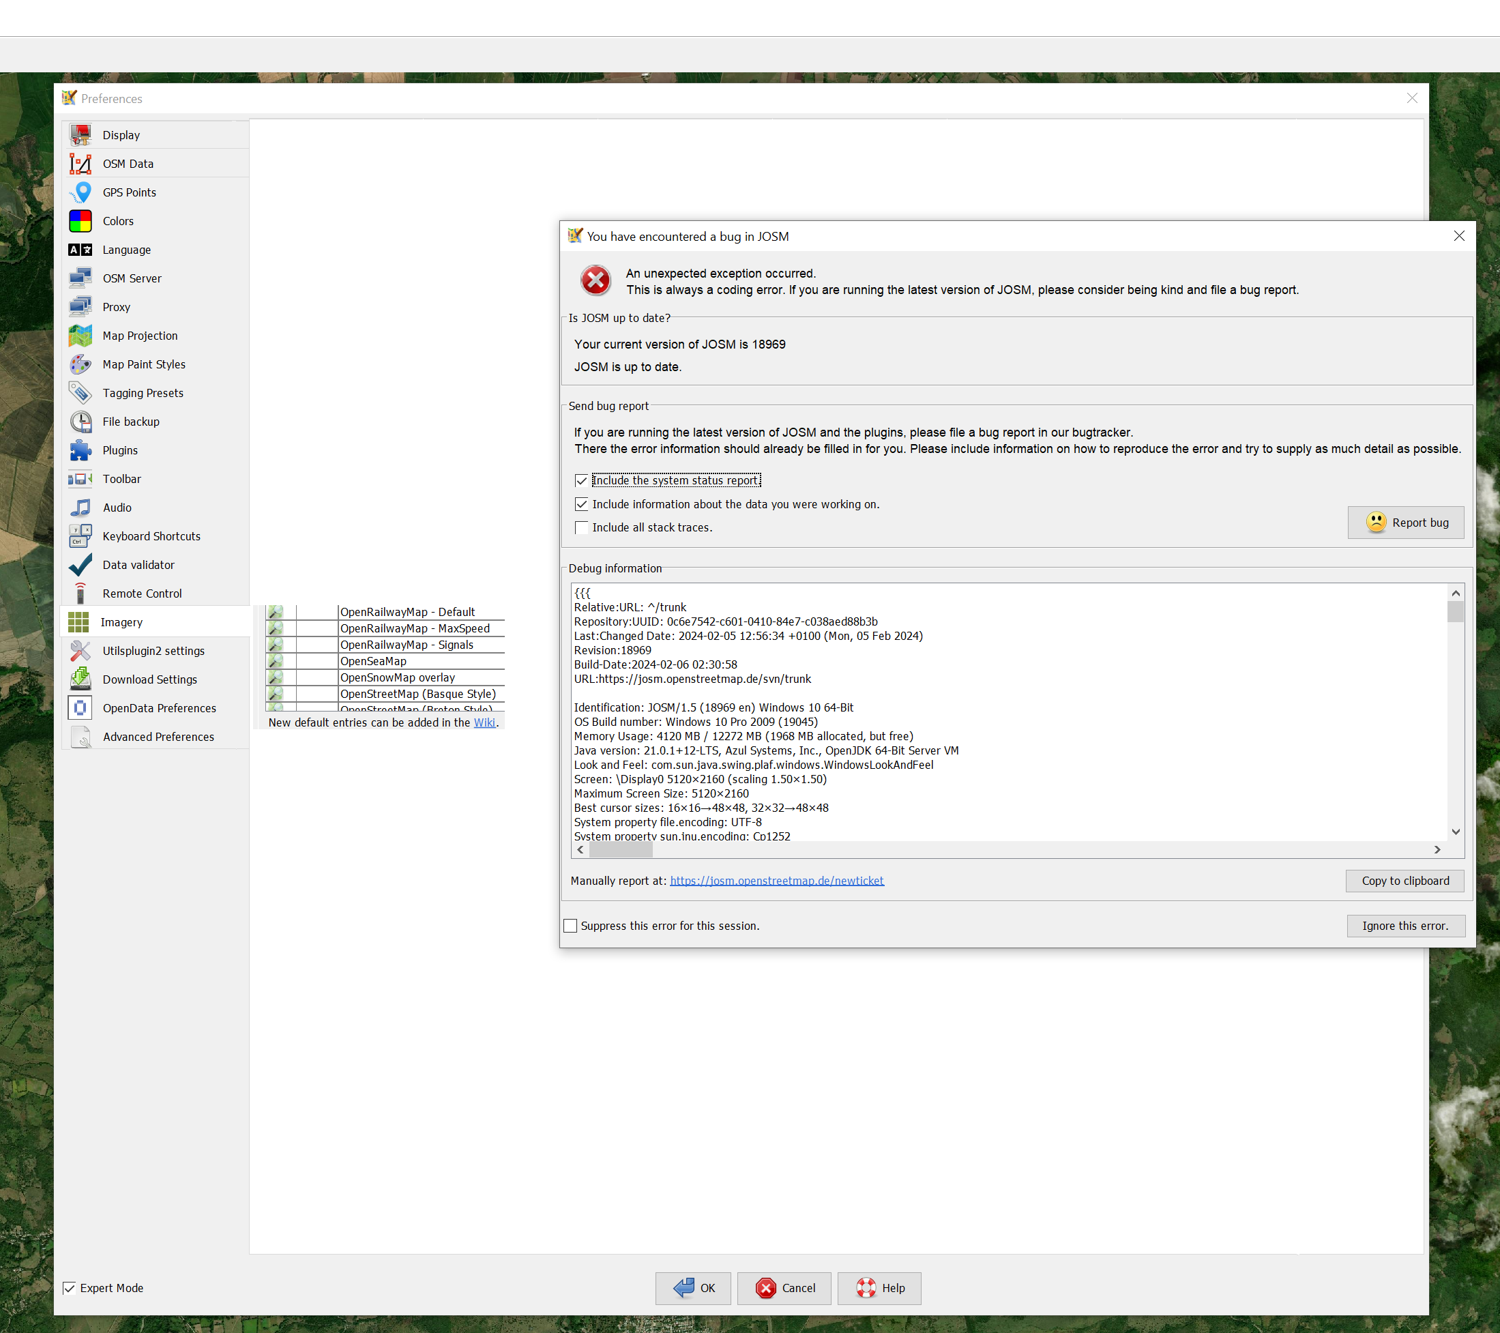Switch to Keyboard Shortcuts preferences tab
This screenshot has width=1500, height=1333.
[151, 537]
